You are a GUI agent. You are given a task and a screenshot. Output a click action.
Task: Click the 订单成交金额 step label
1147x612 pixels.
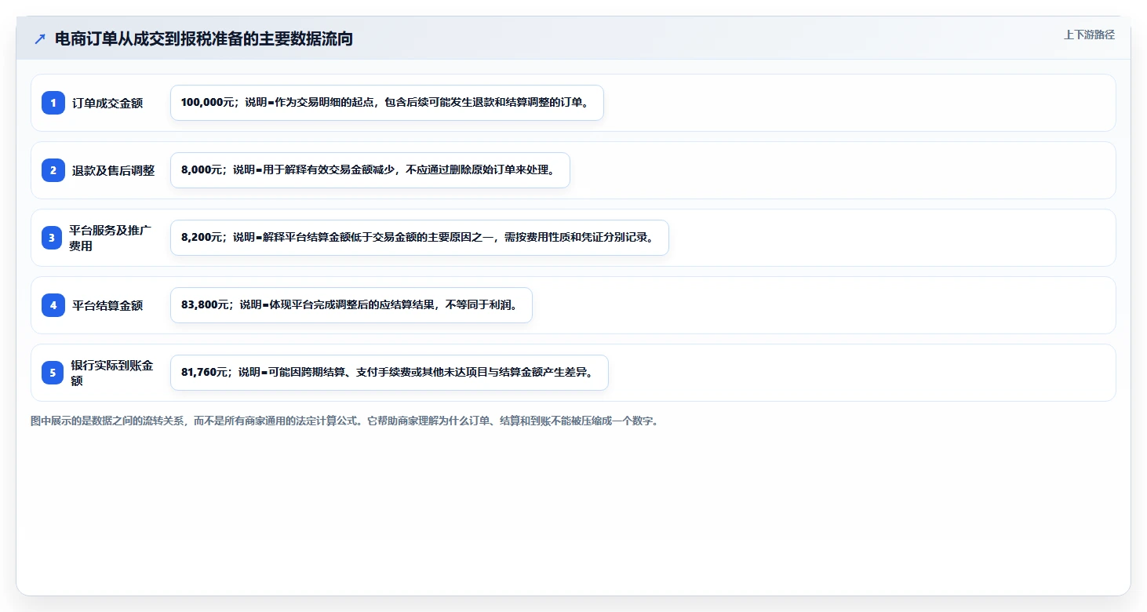point(107,103)
